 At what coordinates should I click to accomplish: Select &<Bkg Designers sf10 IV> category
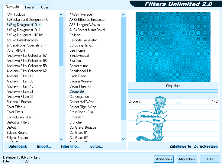25,35
